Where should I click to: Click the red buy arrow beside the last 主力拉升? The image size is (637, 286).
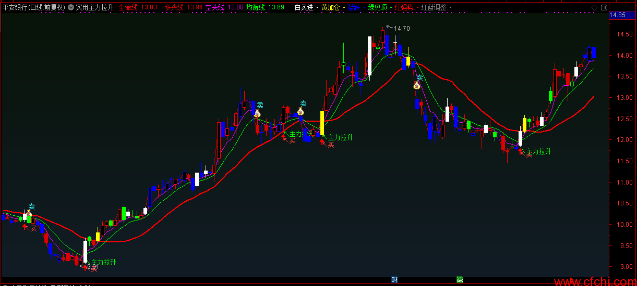[521, 151]
